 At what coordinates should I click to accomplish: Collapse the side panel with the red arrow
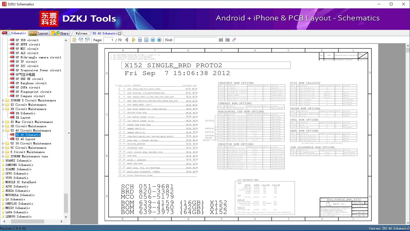(x=69, y=133)
